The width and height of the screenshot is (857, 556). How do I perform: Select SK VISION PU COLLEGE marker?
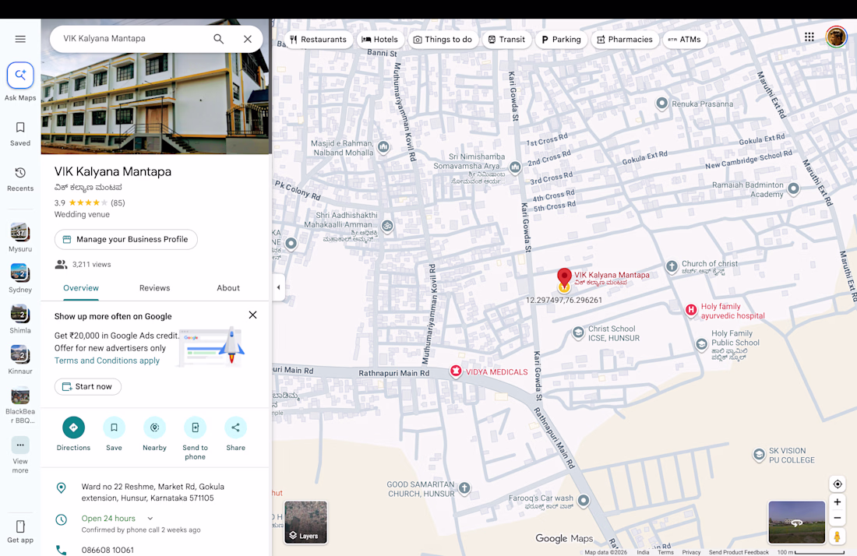759,455
